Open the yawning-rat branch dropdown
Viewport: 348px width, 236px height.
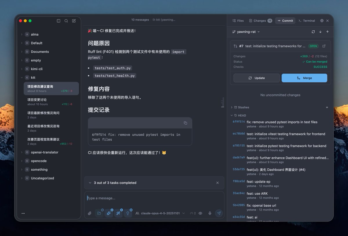pyautogui.click(x=246, y=32)
